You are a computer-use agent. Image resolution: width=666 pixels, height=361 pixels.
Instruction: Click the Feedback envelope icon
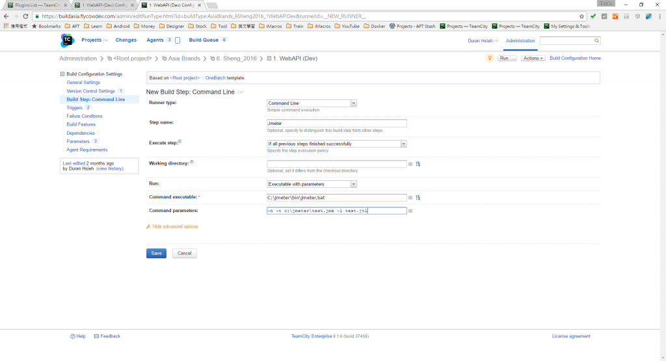tap(96, 336)
